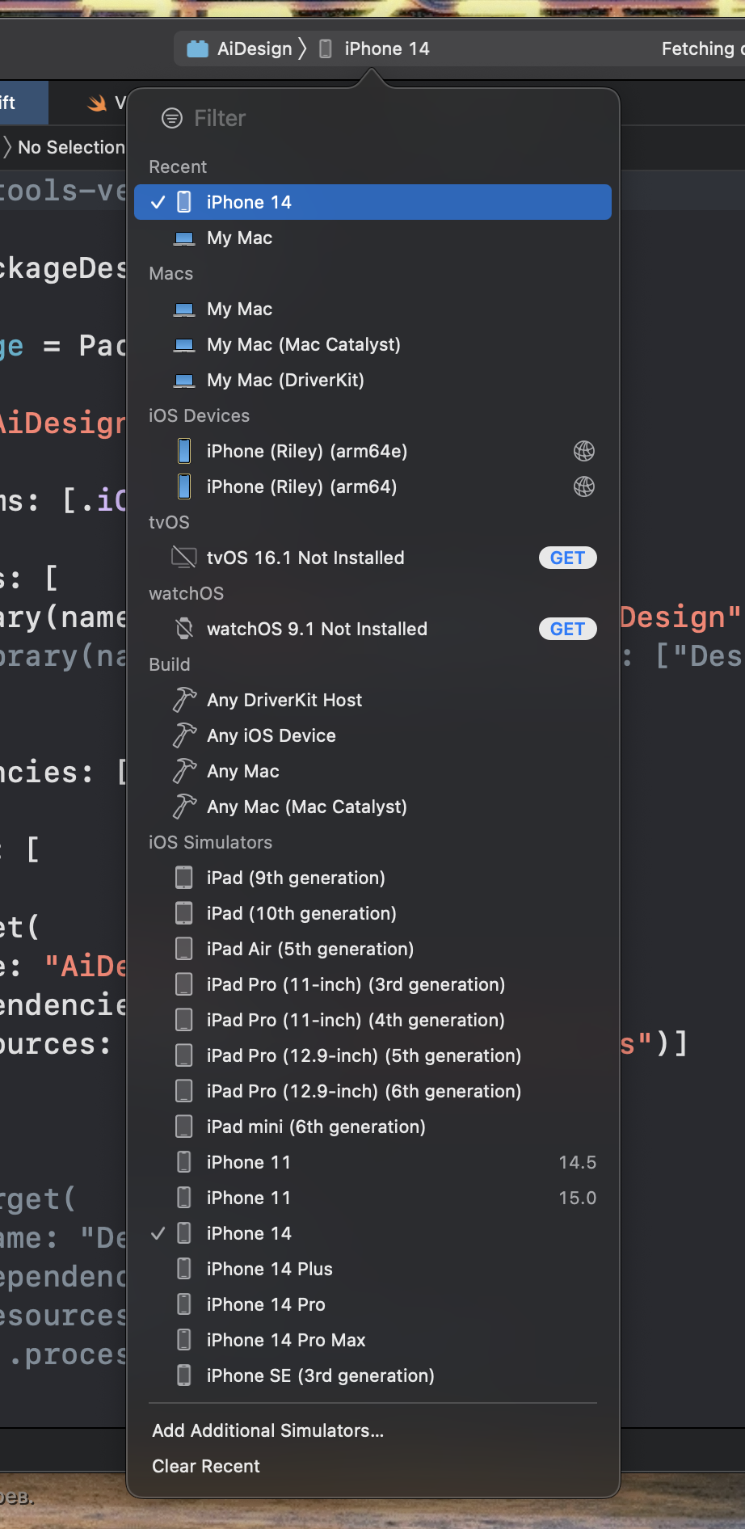The height and width of the screenshot is (1529, 745).
Task: Select iPhone 14 Pro Max simulator
Action: (372, 1340)
